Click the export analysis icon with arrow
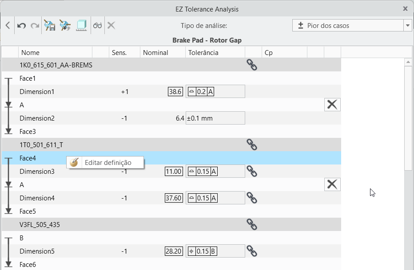Image resolution: width=414 pixels, height=270 pixels. pyautogui.click(x=65, y=25)
